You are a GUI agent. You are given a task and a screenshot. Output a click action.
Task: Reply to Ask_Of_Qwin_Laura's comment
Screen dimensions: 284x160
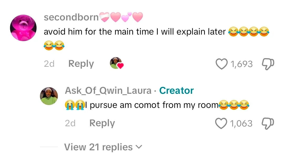102,123
